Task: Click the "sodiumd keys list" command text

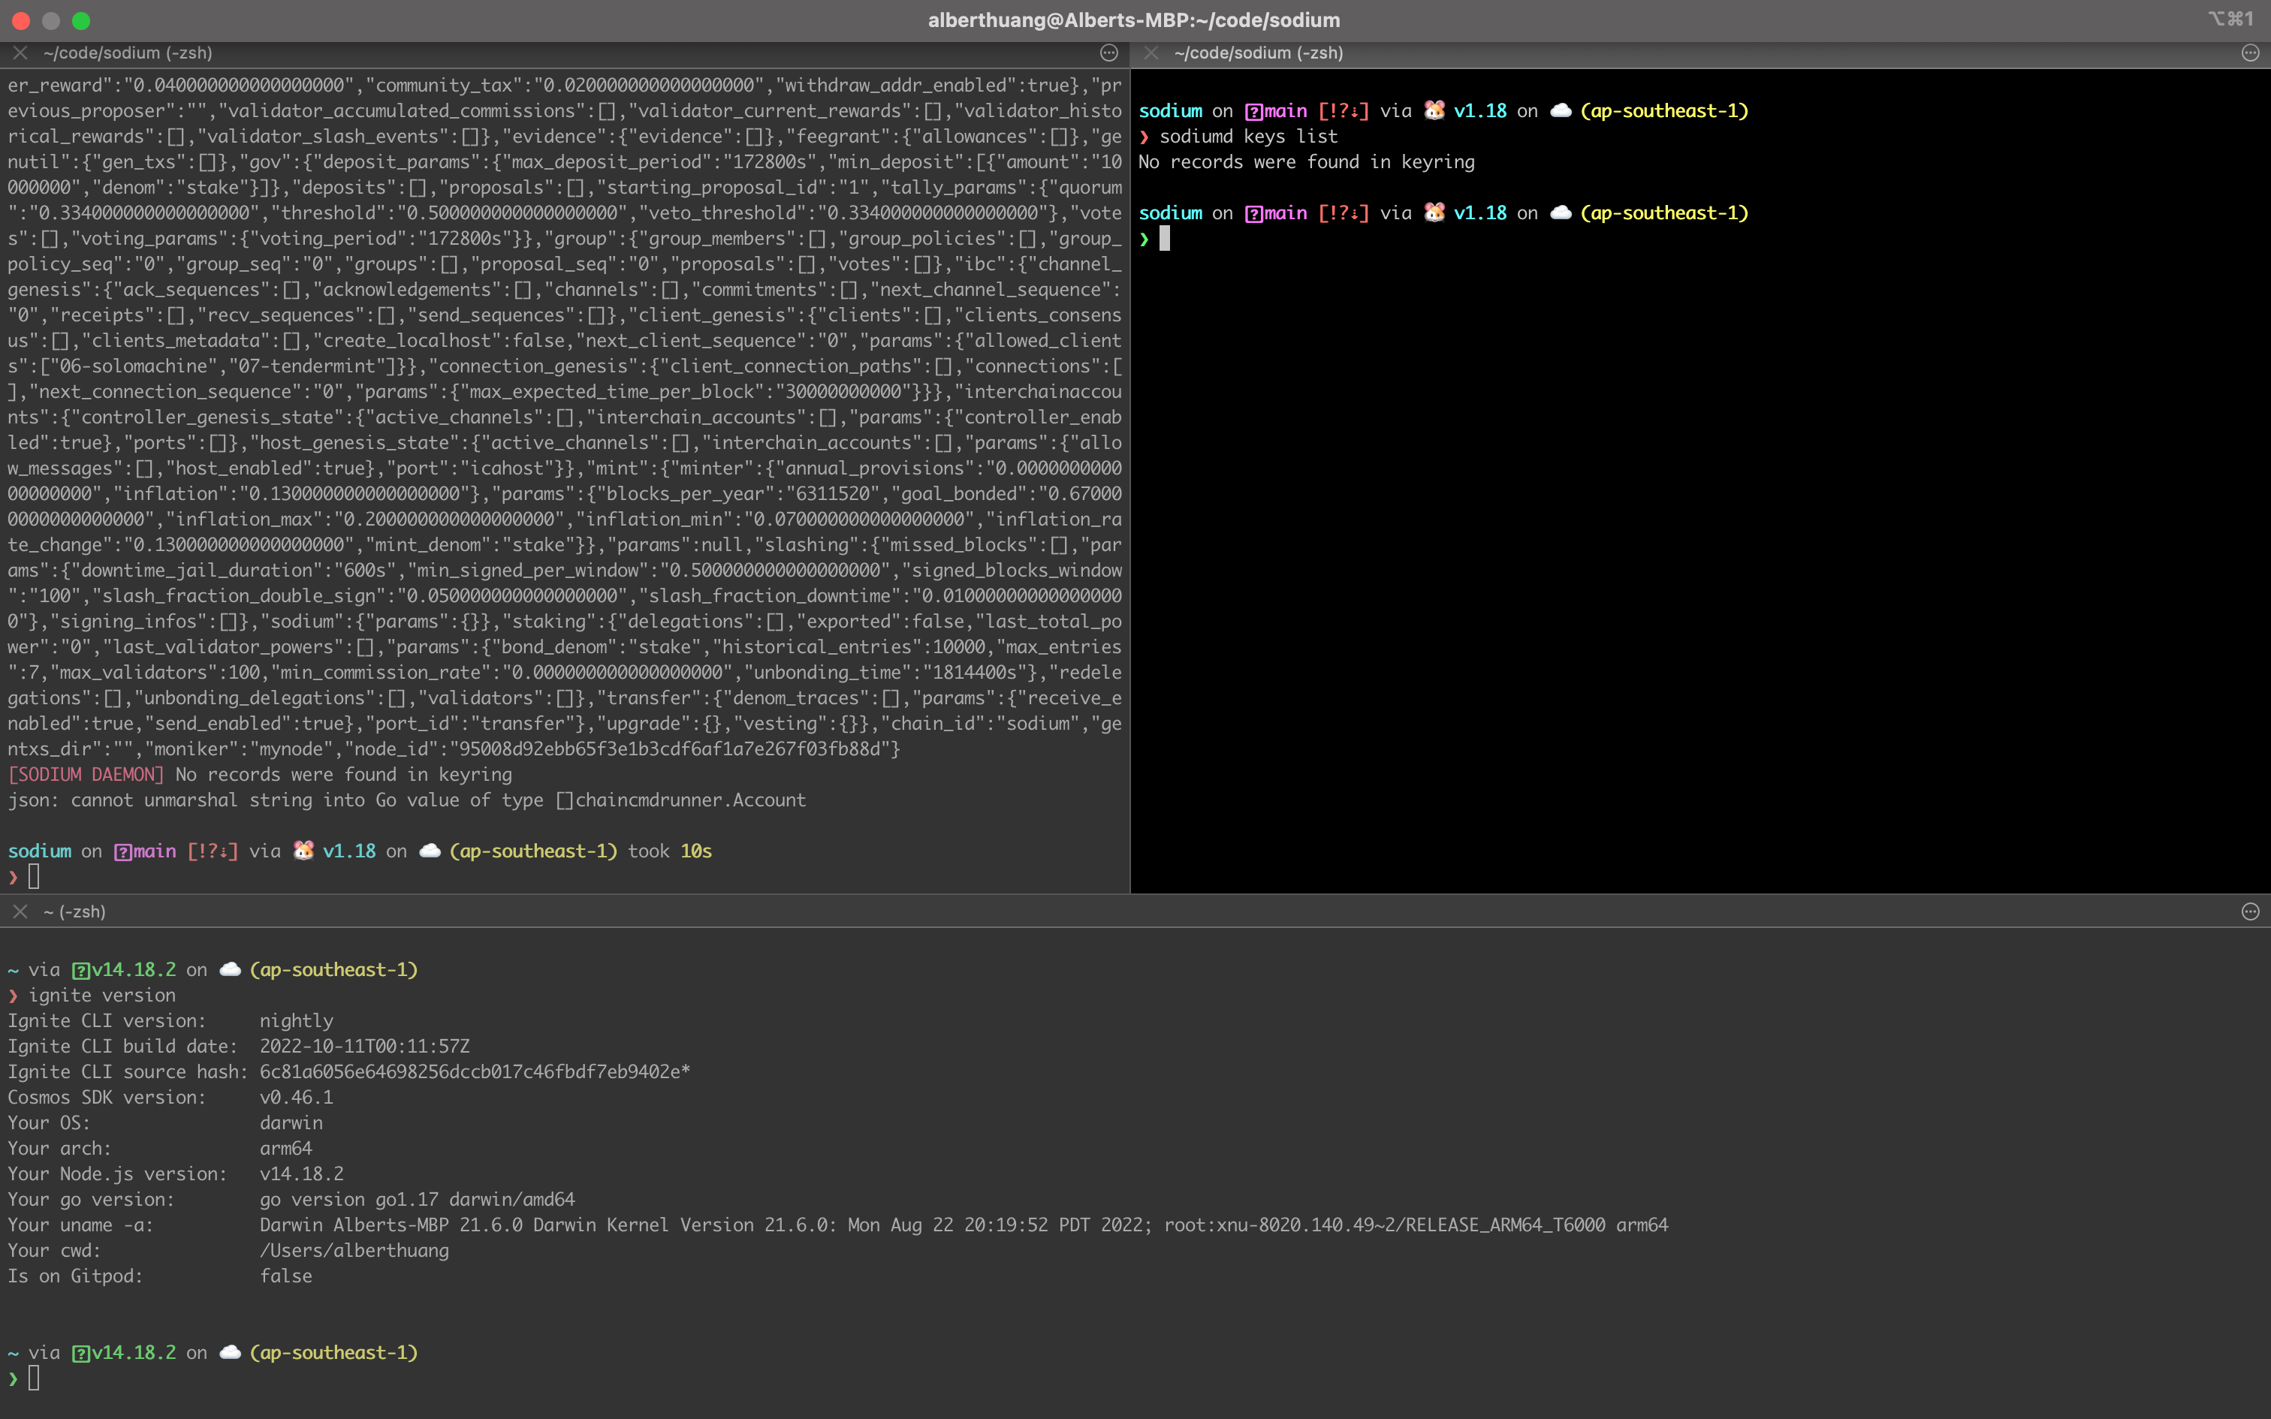Action: (x=1248, y=137)
